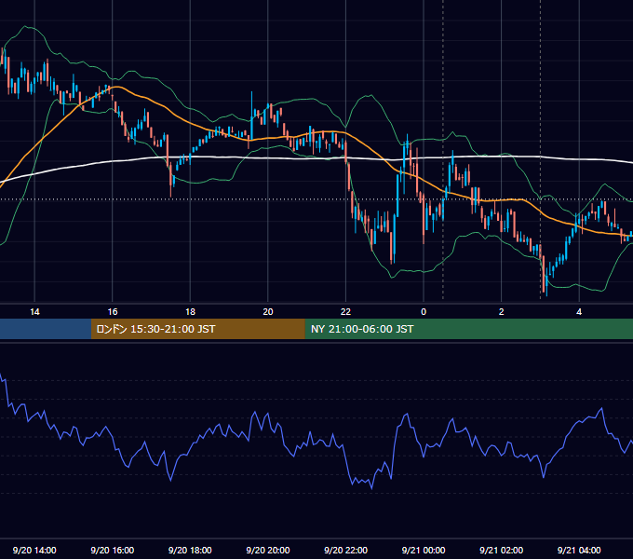Click the NY 21:00-06:00 JST session bar

coord(468,329)
